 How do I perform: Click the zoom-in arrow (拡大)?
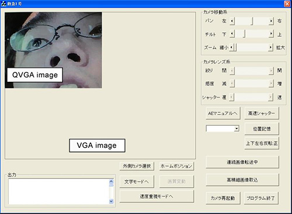click(270, 47)
